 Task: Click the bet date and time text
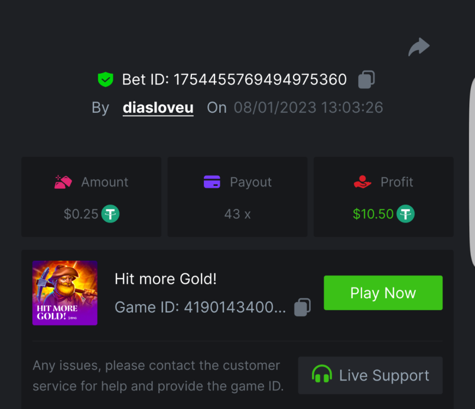pos(308,107)
